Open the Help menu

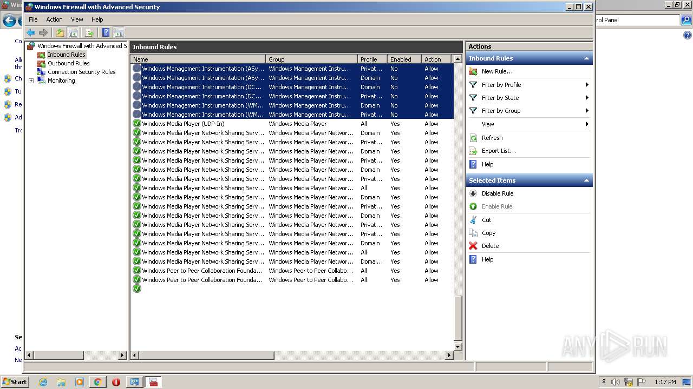97,19
